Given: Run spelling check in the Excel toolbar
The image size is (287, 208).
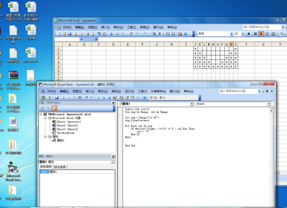Looking at the screenshot, I should click(x=99, y=34).
